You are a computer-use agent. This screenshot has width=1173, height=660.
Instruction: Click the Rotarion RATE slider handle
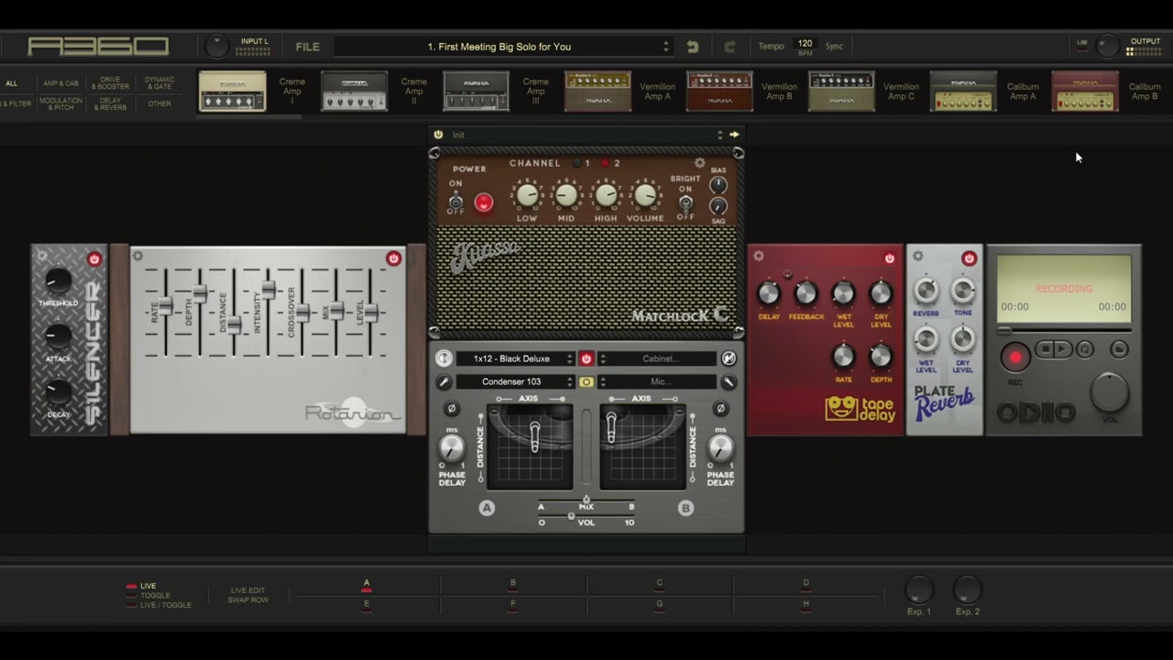[x=165, y=305]
